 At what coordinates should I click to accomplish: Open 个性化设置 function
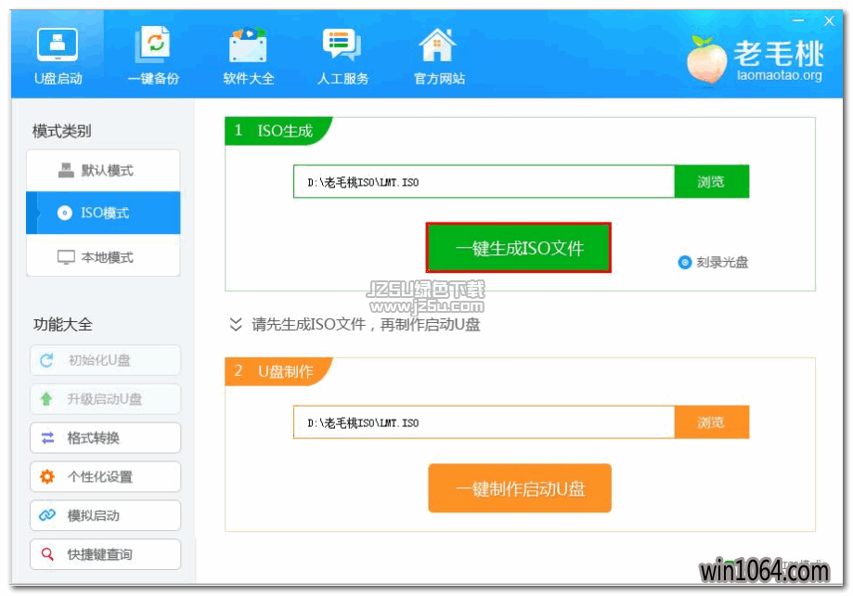[105, 477]
